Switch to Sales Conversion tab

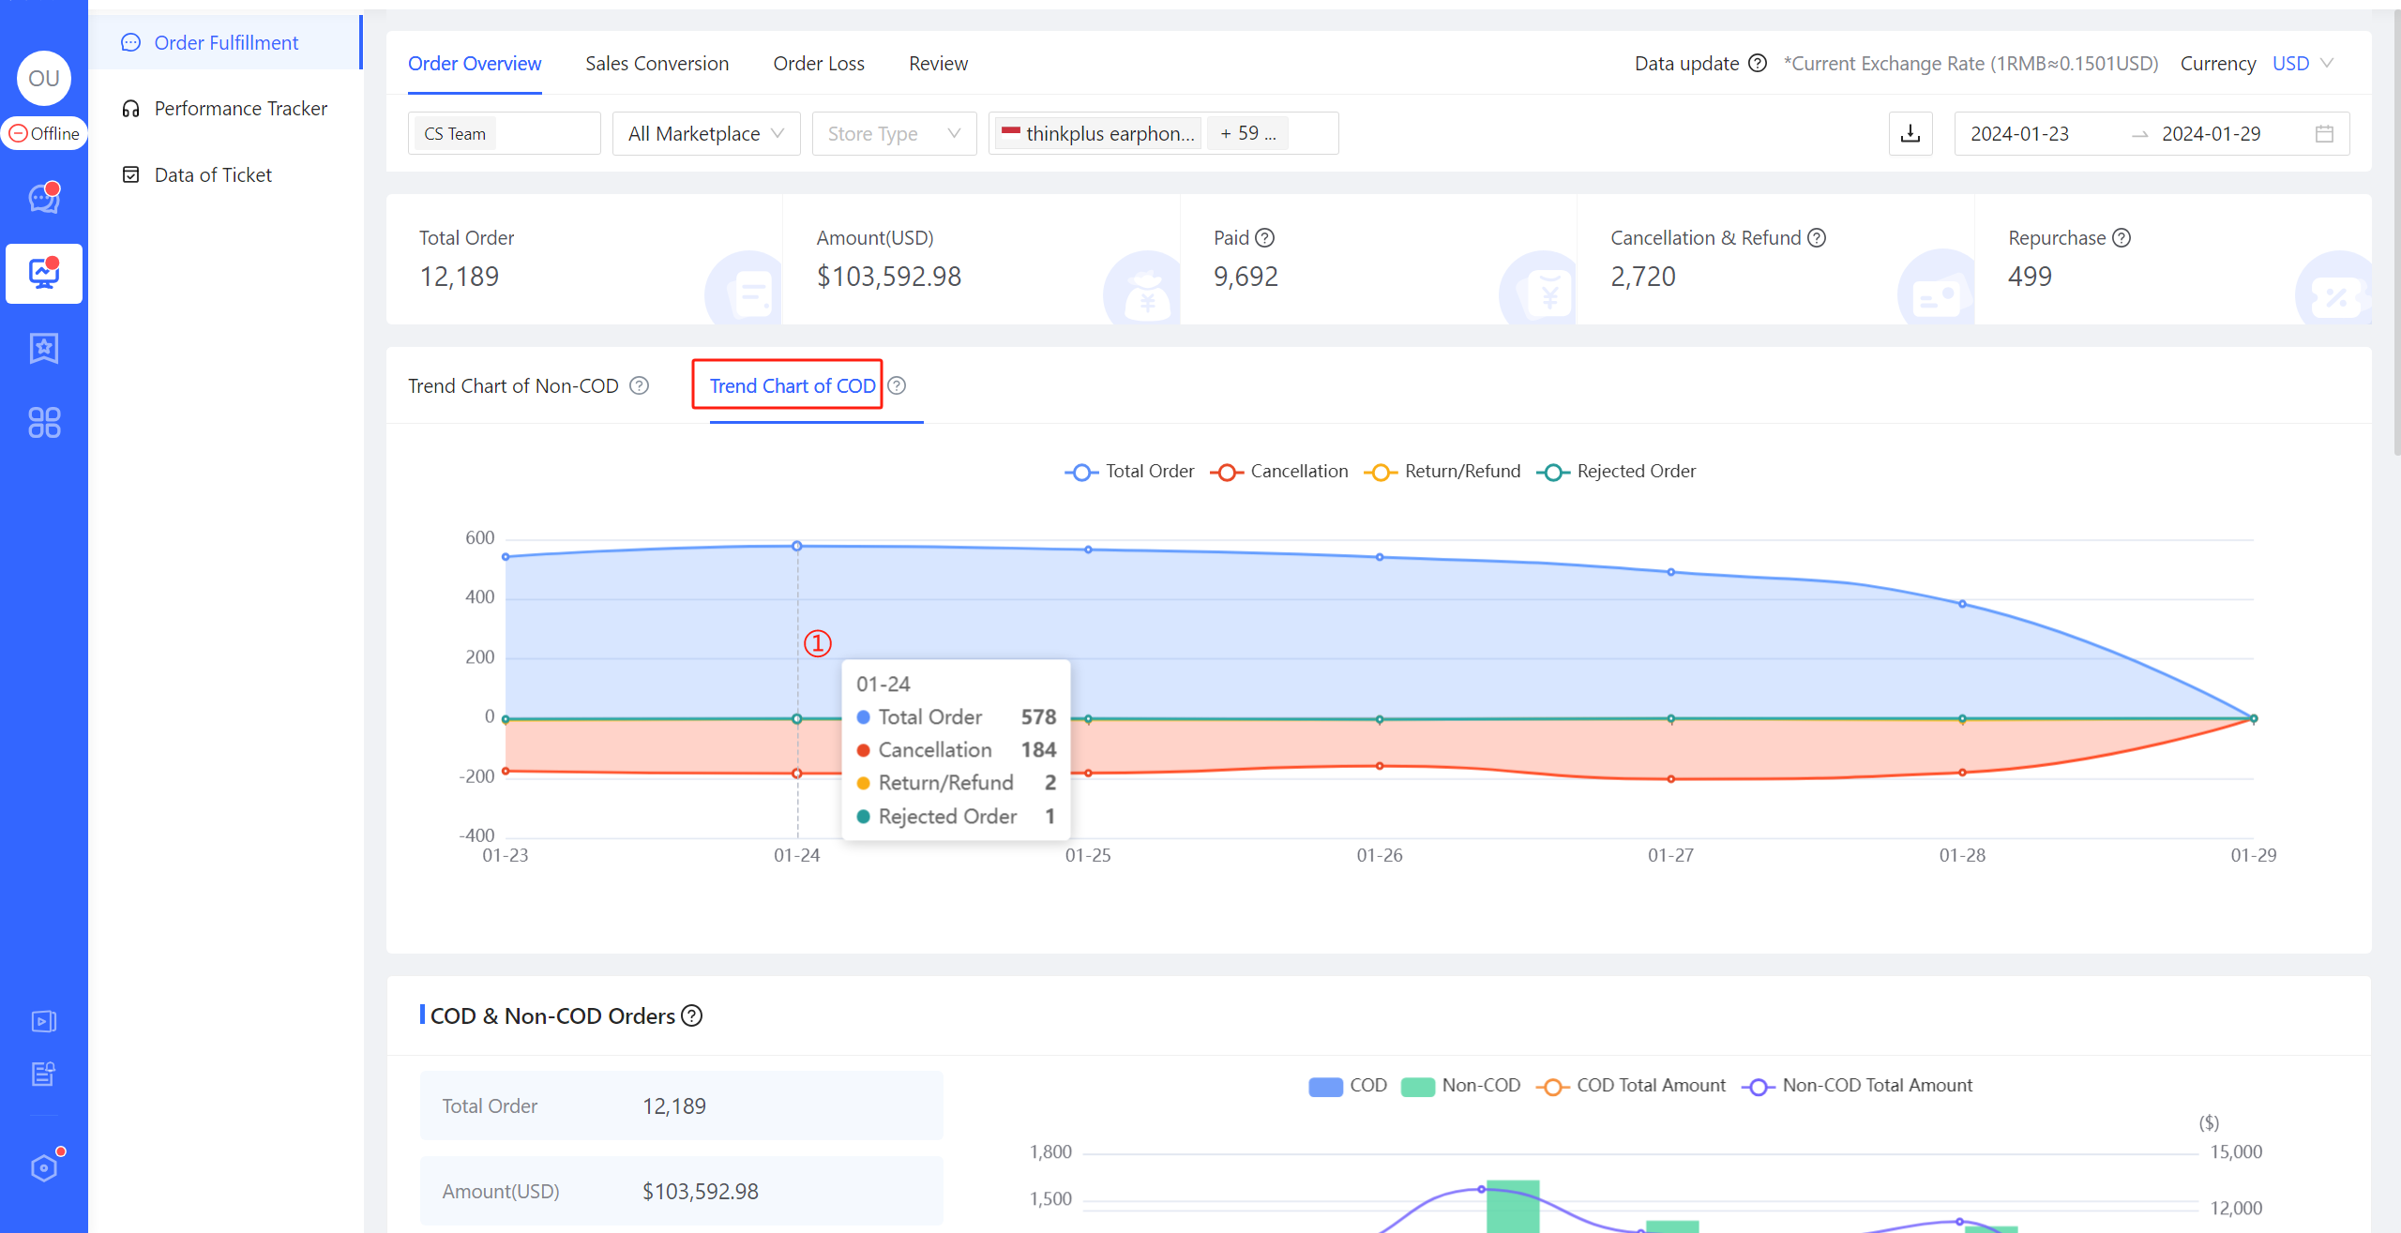pyautogui.click(x=657, y=64)
